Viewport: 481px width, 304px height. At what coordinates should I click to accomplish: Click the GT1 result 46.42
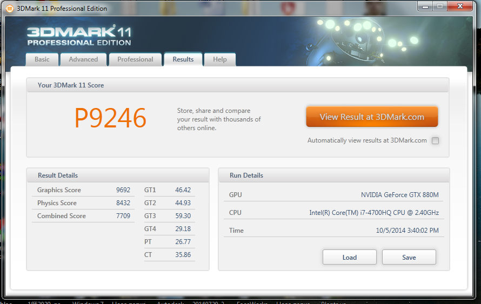(x=183, y=190)
